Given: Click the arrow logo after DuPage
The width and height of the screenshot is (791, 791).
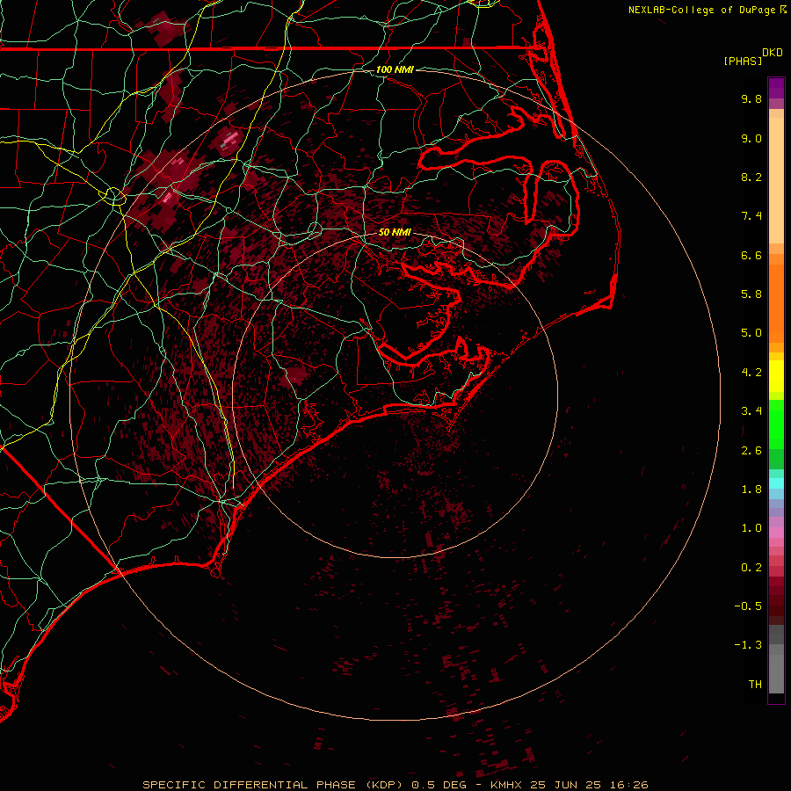Looking at the screenshot, I should tap(782, 10).
